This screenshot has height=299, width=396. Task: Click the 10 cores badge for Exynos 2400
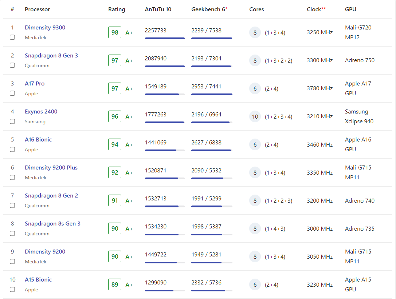coord(255,117)
